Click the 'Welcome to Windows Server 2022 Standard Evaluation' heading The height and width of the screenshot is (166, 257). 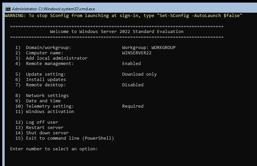coord(117,31)
